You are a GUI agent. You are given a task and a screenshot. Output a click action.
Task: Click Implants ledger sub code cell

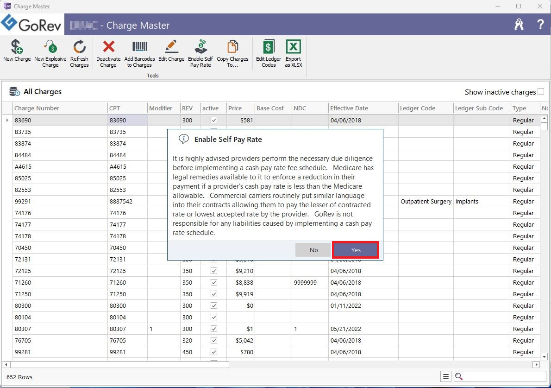(x=482, y=201)
